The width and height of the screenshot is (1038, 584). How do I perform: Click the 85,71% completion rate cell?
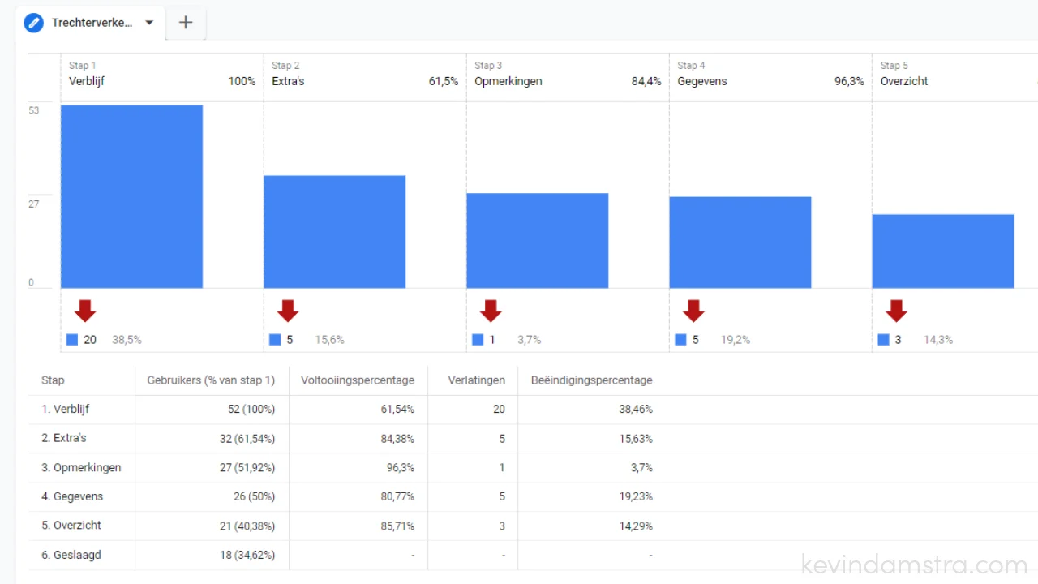pos(397,526)
